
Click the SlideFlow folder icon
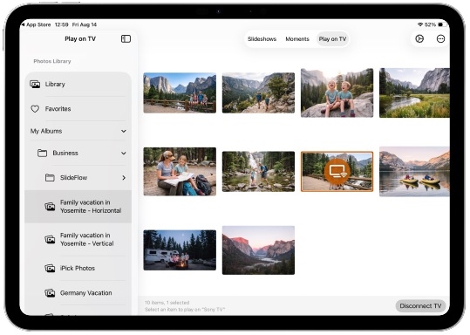pyautogui.click(x=50, y=178)
